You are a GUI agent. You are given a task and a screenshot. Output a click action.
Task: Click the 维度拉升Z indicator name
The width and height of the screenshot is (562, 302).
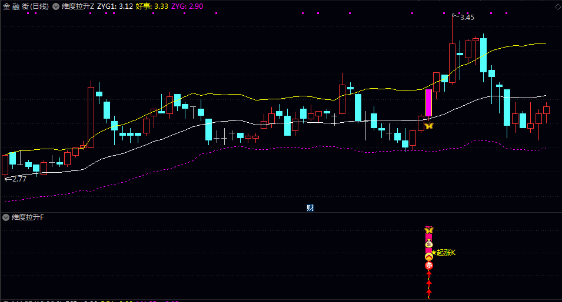point(78,6)
